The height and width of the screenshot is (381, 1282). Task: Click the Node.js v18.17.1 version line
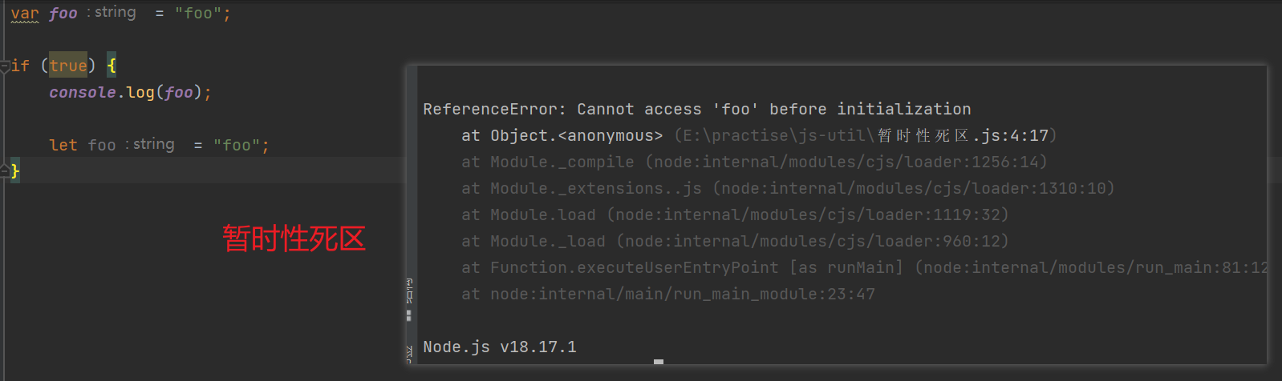pyautogui.click(x=500, y=347)
